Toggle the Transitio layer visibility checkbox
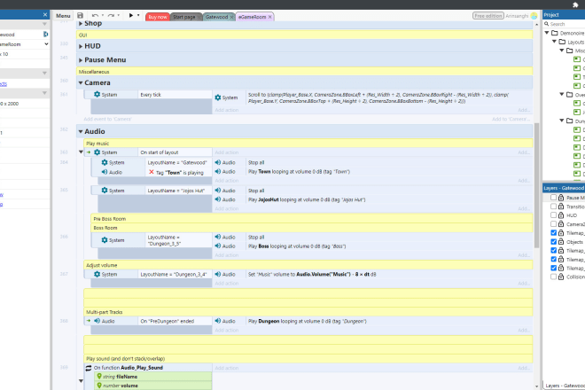The height and width of the screenshot is (390, 585). [554, 207]
